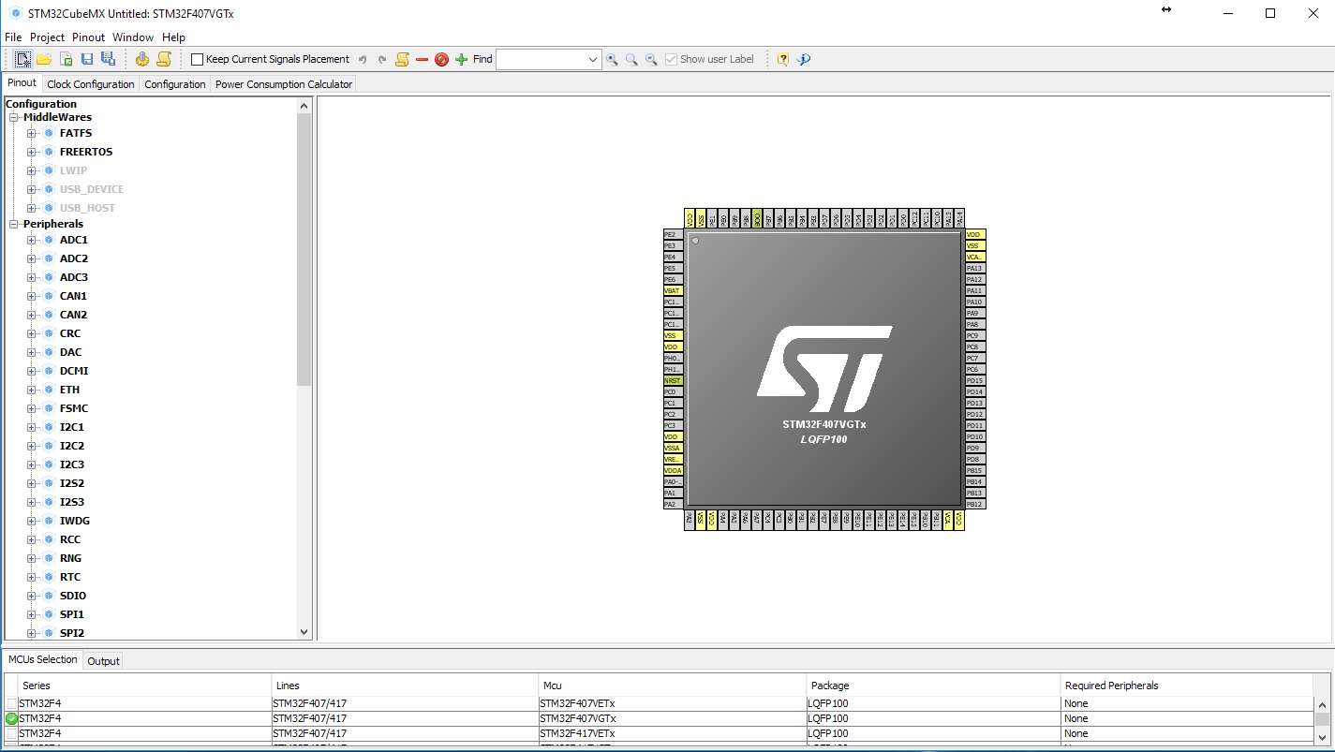Click the red minus icon
This screenshot has height=752, width=1335.
[422, 59]
